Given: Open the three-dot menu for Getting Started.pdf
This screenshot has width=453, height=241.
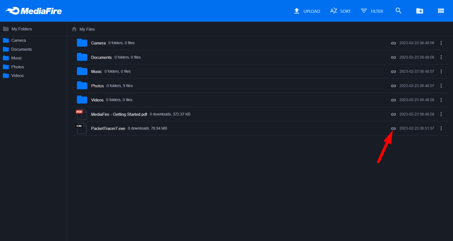Looking at the screenshot, I should click(x=441, y=114).
